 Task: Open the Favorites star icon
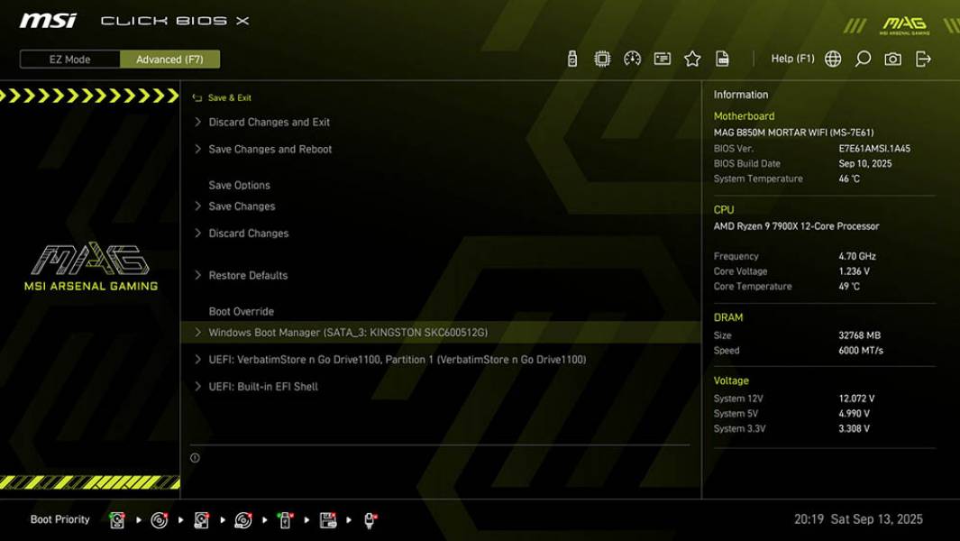point(693,57)
